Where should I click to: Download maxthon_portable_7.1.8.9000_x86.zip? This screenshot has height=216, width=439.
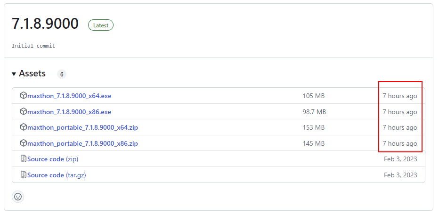pyautogui.click(x=82, y=143)
